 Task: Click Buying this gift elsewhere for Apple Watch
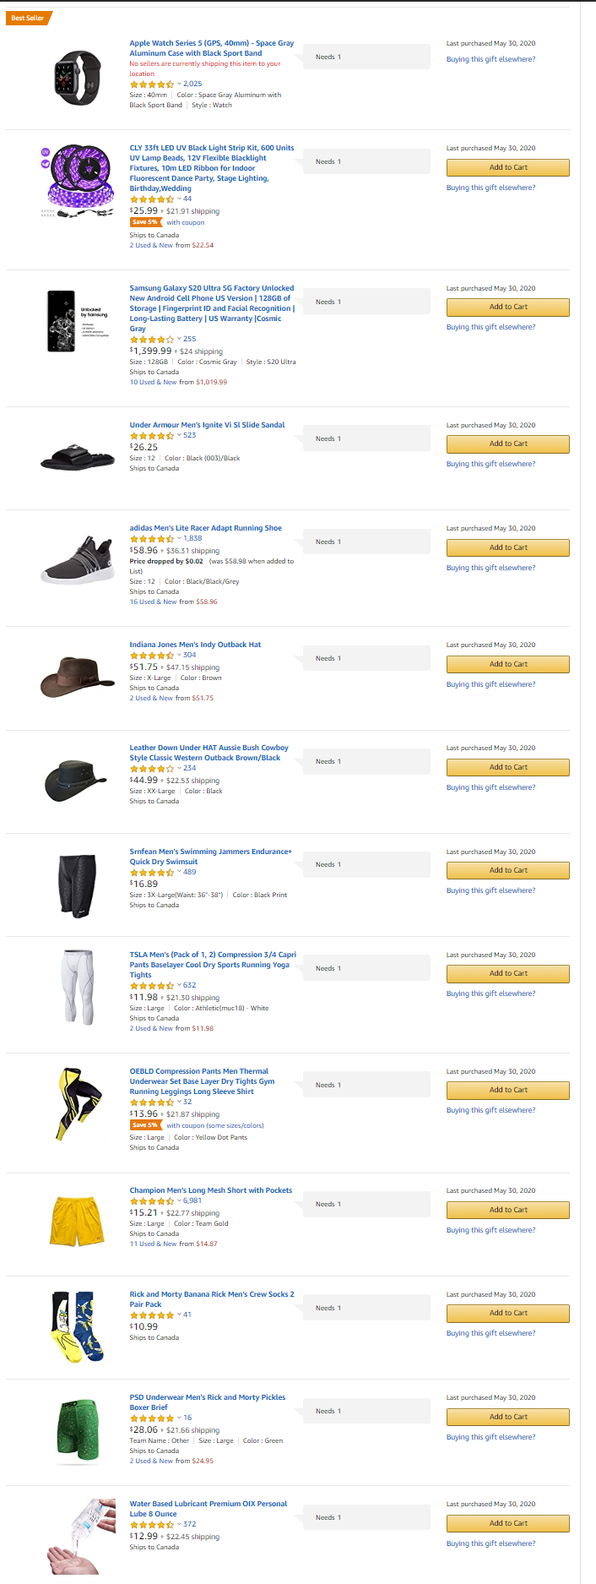pos(490,60)
